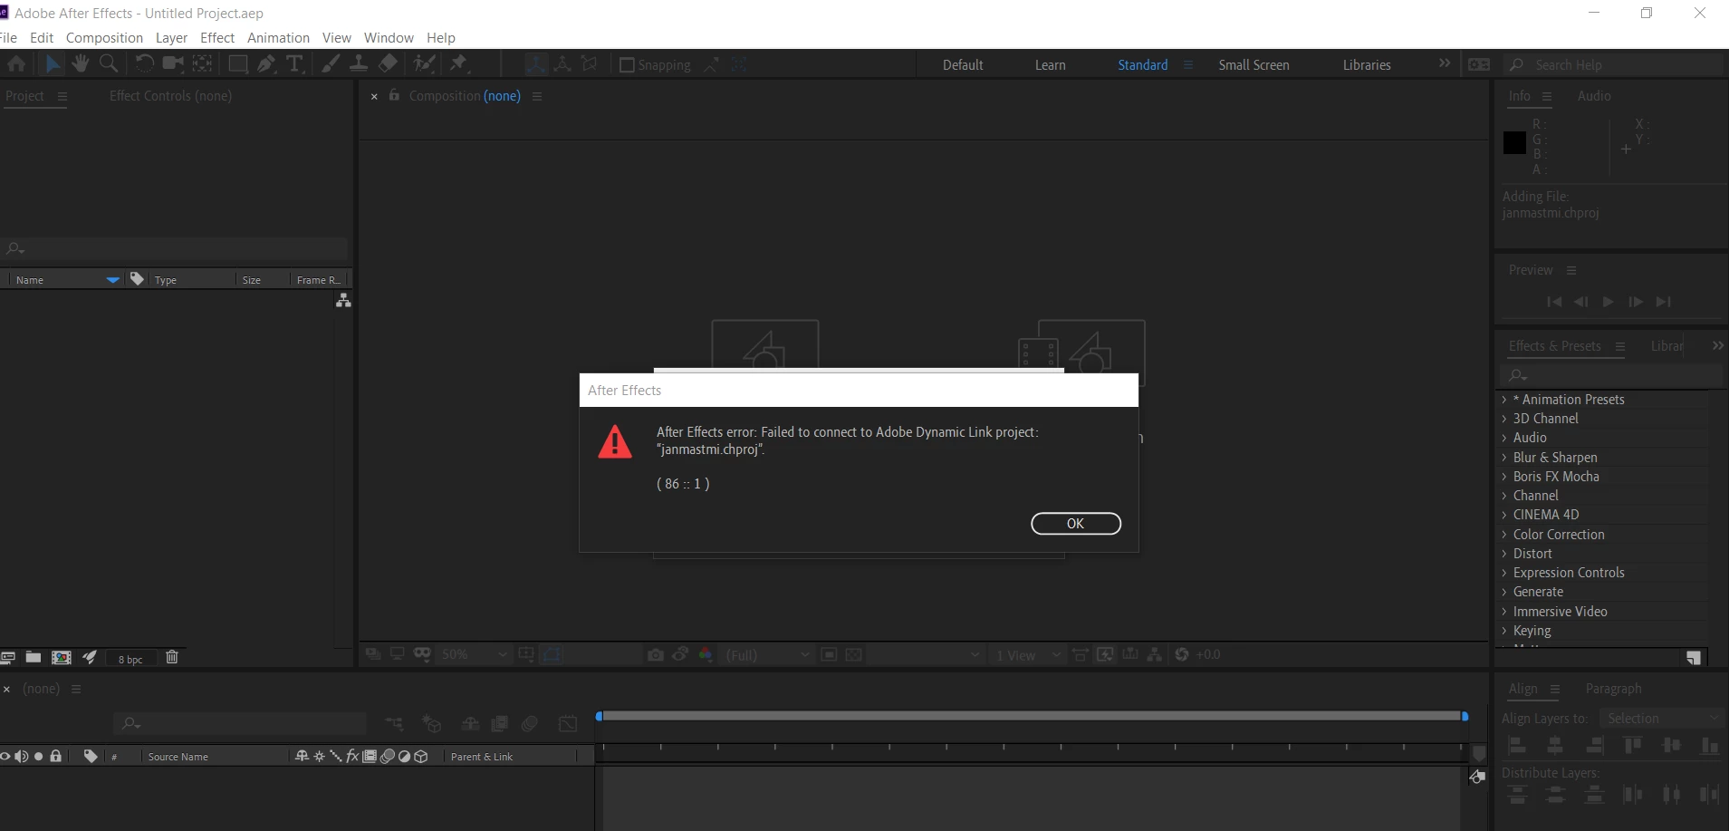Switch to the Learn workspace
The height and width of the screenshot is (831, 1729).
click(1050, 64)
